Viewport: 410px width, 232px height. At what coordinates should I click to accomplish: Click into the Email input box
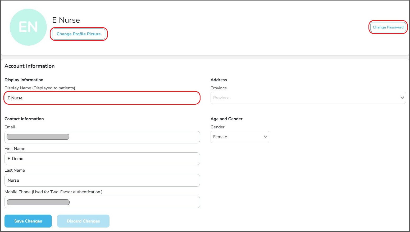pyautogui.click(x=132, y=137)
